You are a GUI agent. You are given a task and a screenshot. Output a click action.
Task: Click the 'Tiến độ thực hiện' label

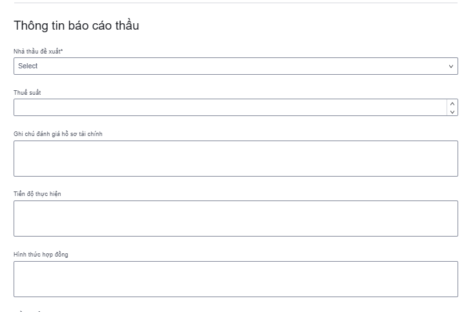[37, 194]
